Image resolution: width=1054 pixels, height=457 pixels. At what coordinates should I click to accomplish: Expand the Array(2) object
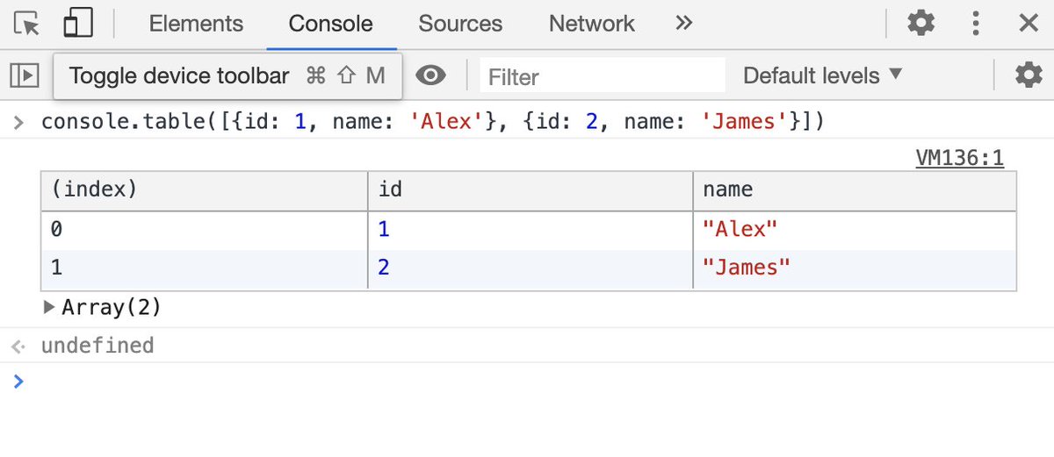(50, 308)
